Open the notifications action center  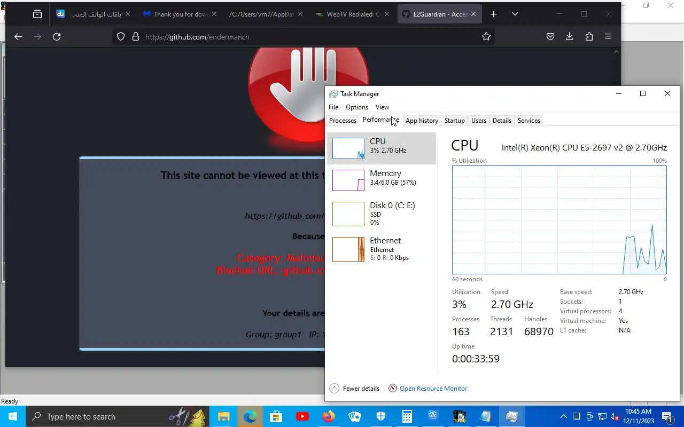point(667,416)
